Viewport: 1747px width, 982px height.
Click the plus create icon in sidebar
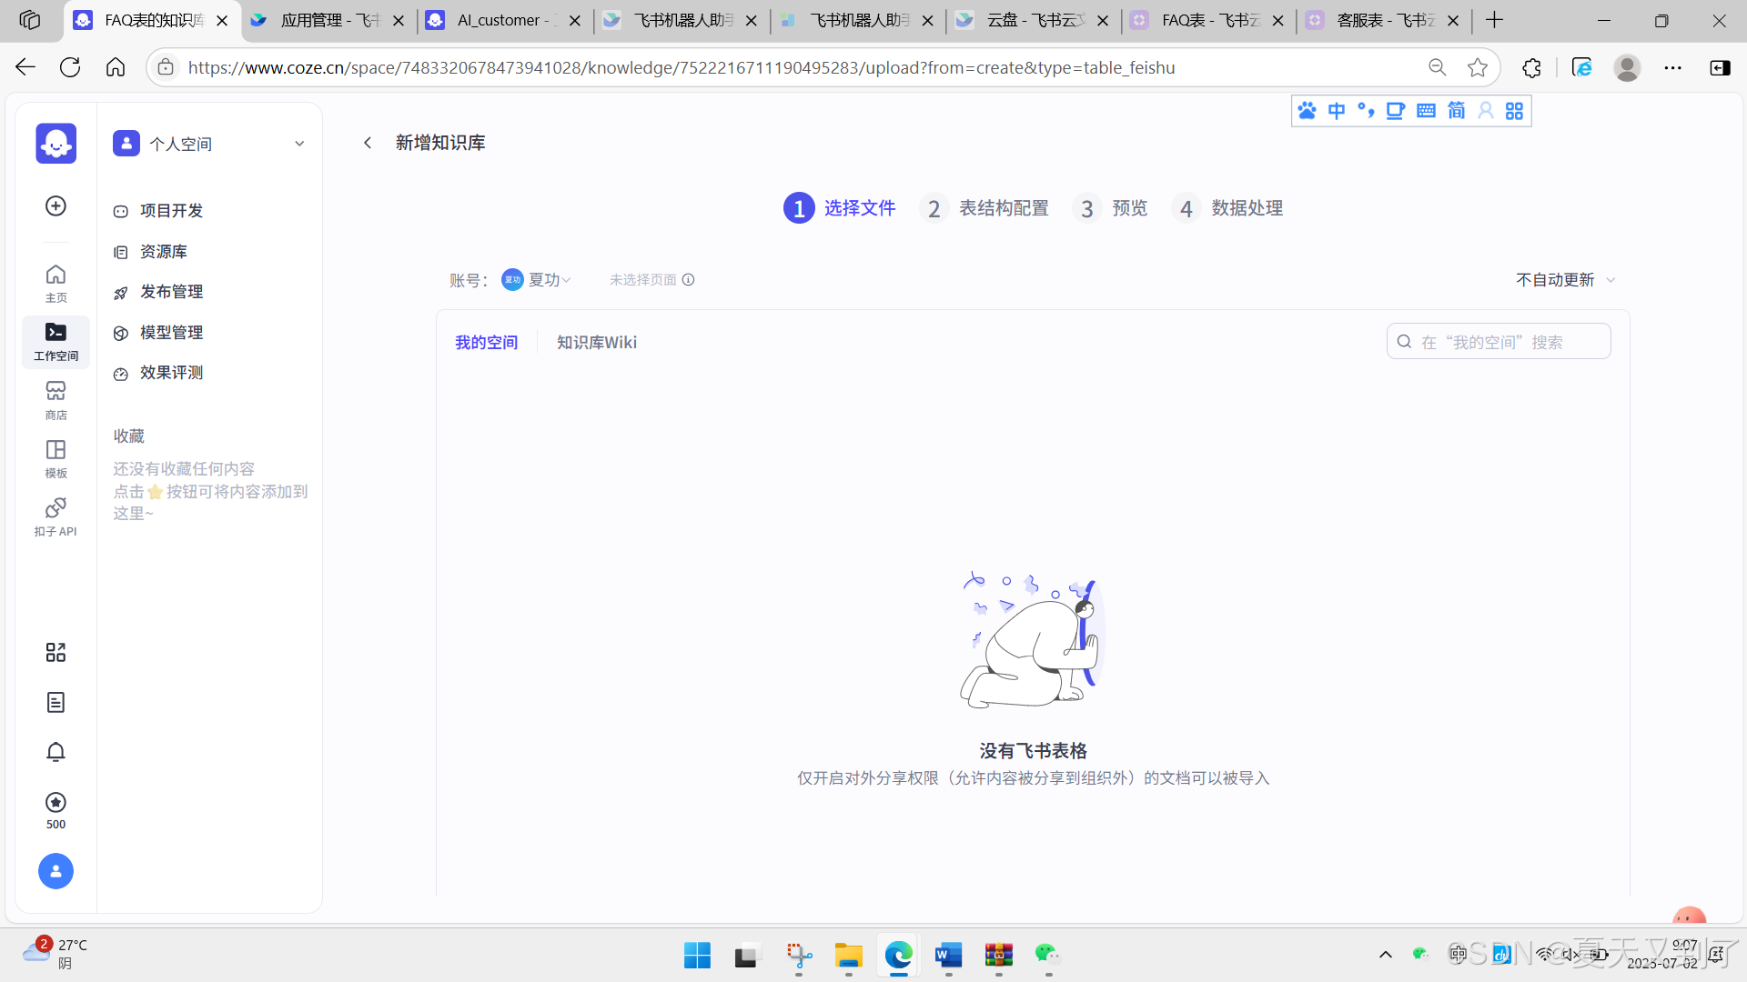coord(56,206)
